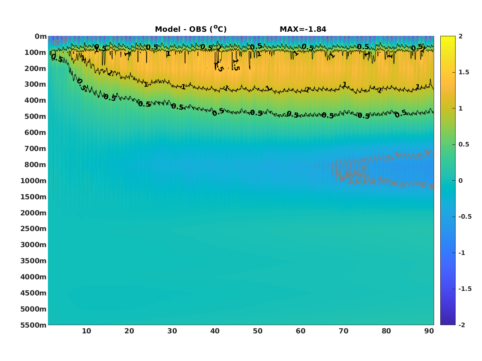The image size is (482, 361).
Task: Click the 2500m depth axis label
Action: pos(33,229)
